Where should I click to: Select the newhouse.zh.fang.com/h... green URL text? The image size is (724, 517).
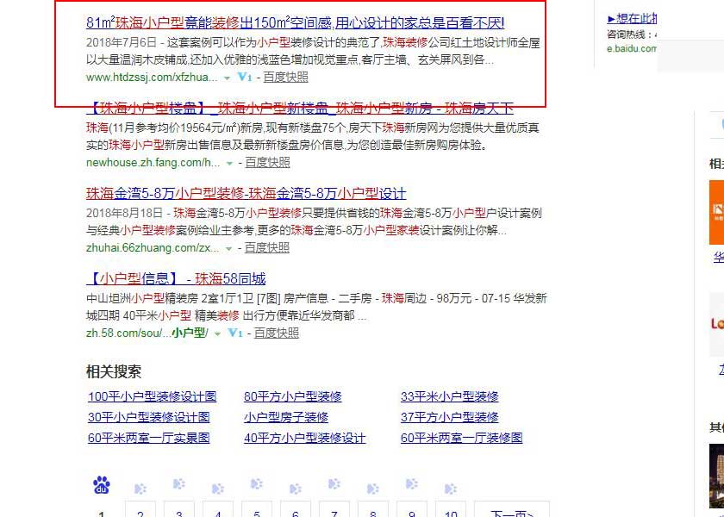[153, 163]
